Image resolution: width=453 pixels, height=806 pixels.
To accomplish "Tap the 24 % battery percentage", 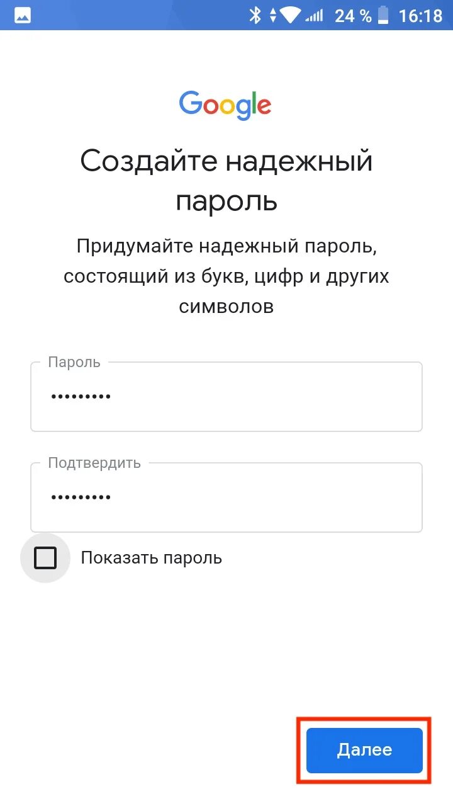I will tap(352, 16).
